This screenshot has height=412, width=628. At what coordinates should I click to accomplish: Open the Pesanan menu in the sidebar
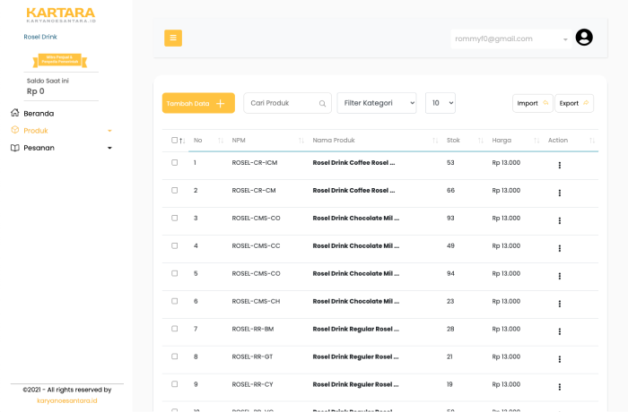(x=39, y=148)
